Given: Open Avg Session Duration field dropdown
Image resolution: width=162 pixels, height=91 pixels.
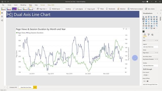Looking at the screenshot, I should coord(156,59).
